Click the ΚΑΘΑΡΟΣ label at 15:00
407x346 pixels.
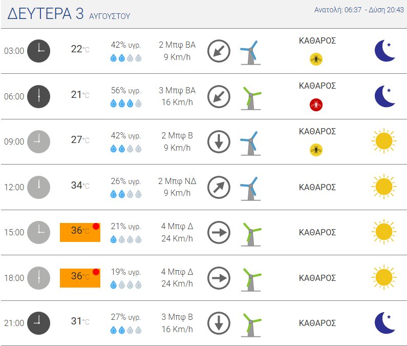tap(317, 232)
